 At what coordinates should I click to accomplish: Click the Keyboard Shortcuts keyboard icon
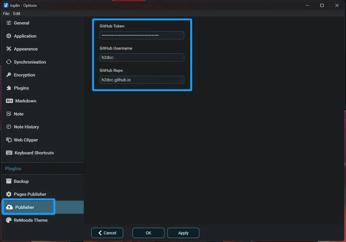click(9, 153)
